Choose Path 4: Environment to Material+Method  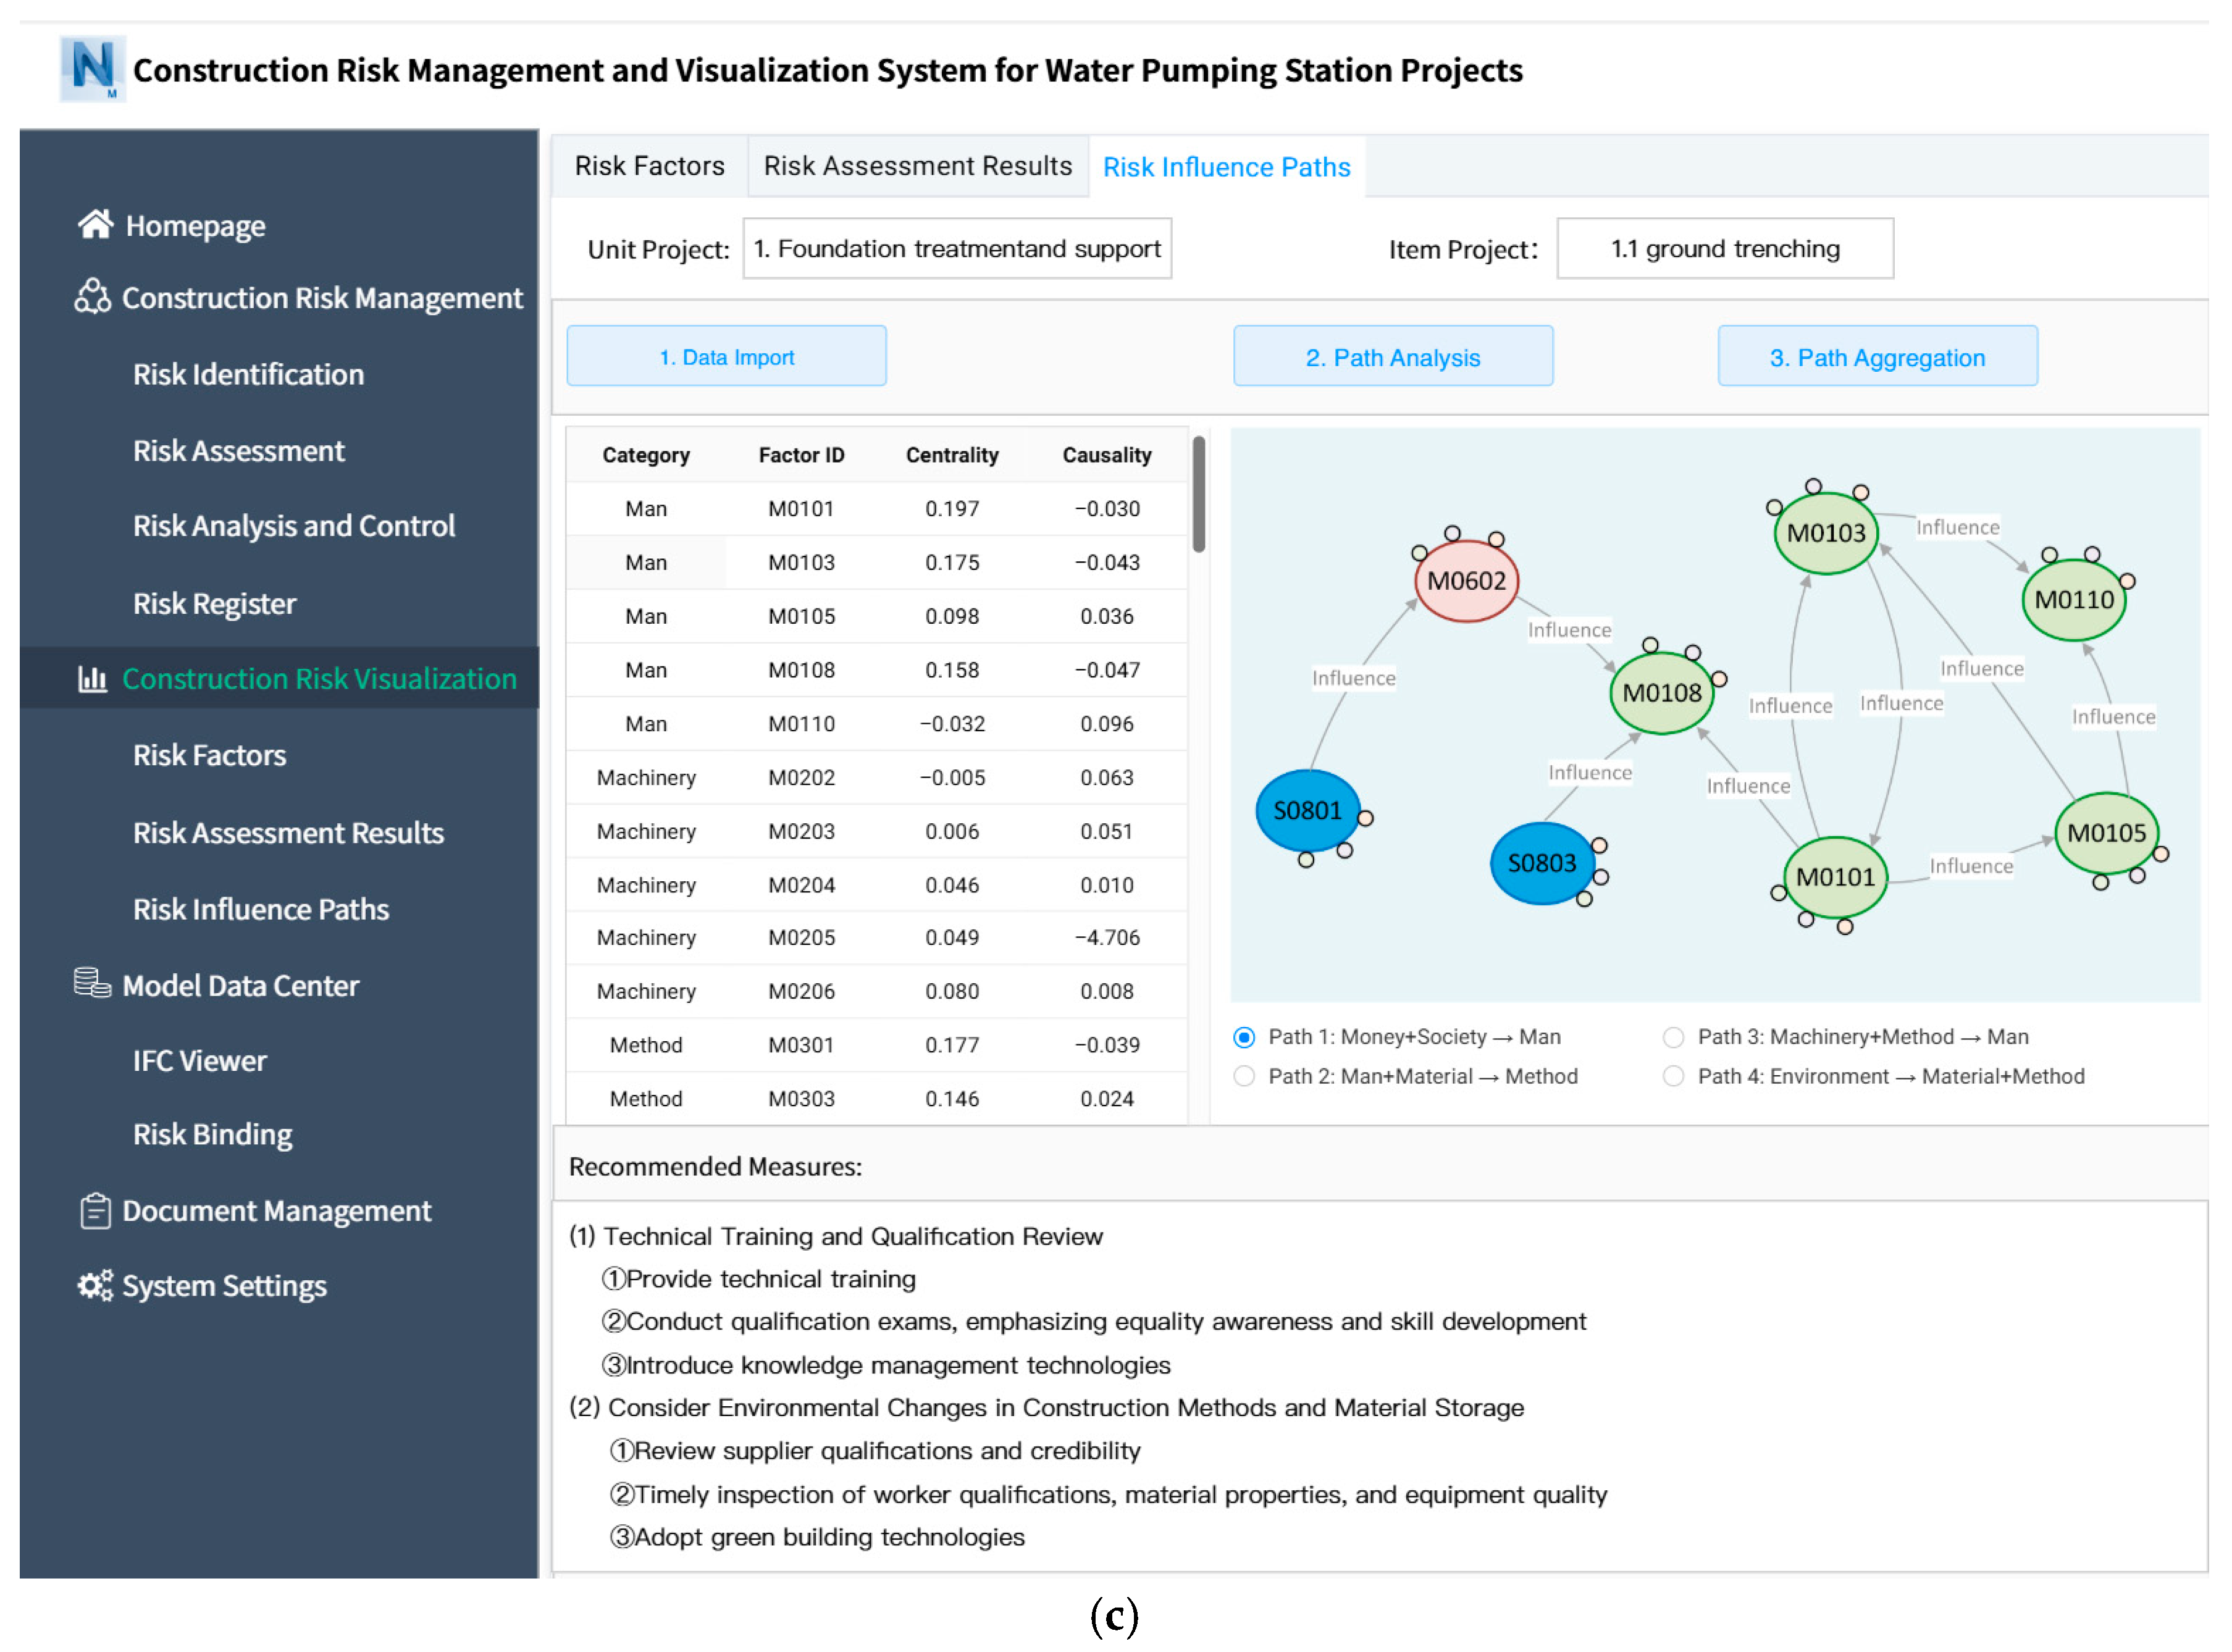point(1673,1077)
